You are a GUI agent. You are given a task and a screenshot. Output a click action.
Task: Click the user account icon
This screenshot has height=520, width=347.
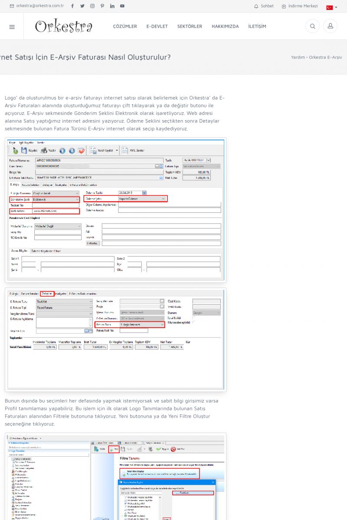click(x=330, y=26)
